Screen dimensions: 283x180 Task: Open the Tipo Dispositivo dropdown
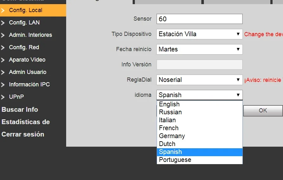click(x=199, y=34)
